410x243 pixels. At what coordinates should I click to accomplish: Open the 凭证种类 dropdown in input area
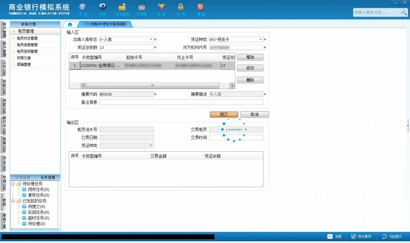(261, 39)
